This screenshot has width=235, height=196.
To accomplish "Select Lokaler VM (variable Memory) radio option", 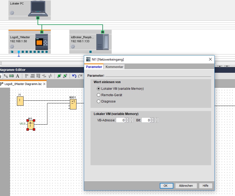I will (x=99, y=89).
